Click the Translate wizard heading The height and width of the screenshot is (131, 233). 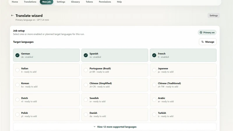(29, 16)
